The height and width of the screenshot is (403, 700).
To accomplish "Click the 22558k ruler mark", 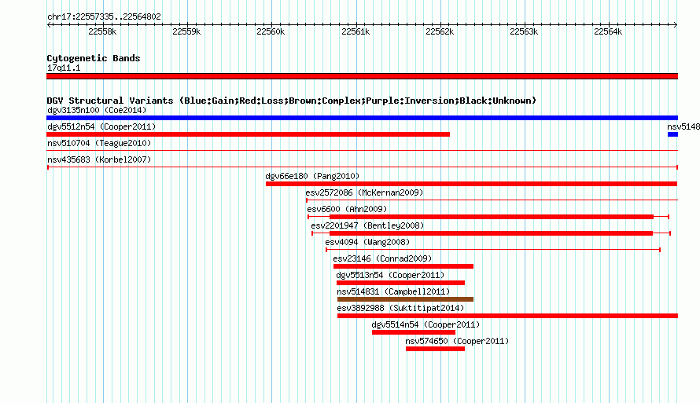I will coord(102,31).
